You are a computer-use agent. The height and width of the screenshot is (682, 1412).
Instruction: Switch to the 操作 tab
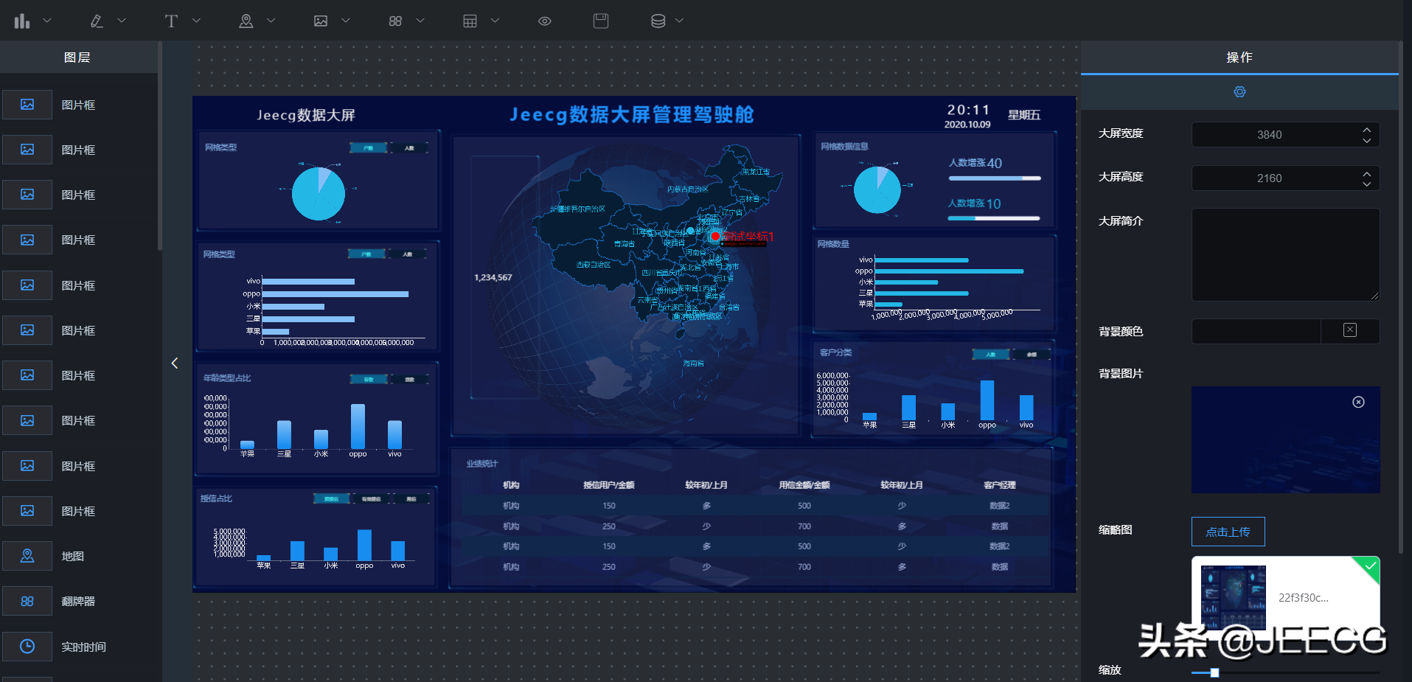1239,57
